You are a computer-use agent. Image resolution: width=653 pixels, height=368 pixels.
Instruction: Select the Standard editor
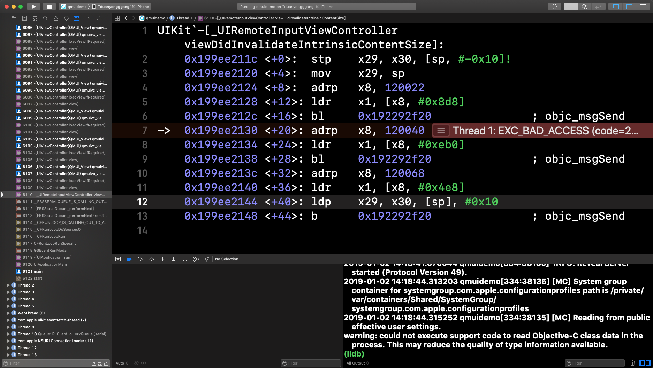pos(571,6)
